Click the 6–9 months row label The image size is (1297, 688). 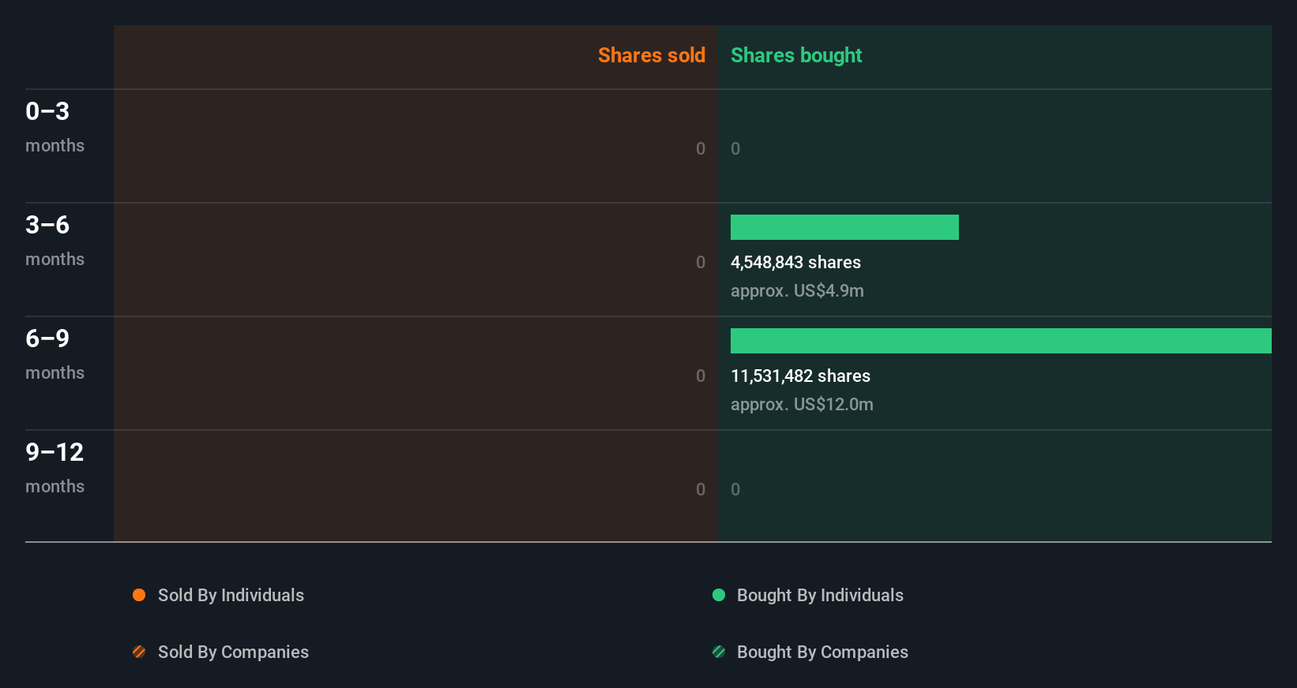pyautogui.click(x=55, y=354)
